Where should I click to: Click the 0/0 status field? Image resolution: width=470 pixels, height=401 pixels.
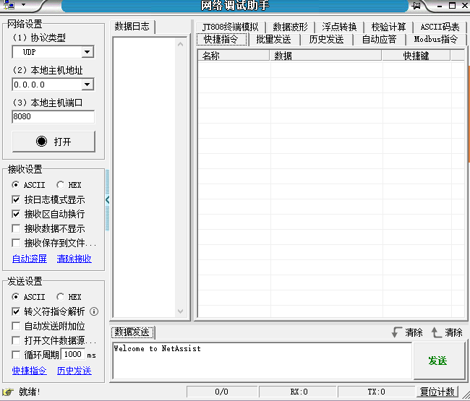221,392
